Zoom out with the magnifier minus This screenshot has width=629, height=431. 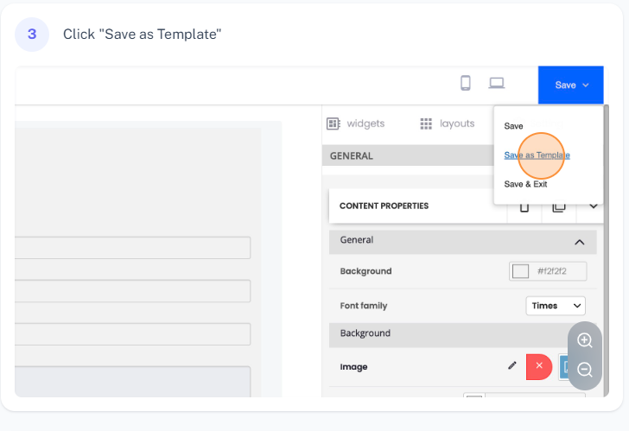tap(585, 370)
